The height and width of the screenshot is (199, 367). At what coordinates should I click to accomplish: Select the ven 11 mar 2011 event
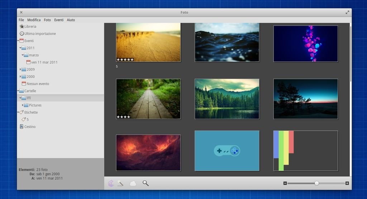44,63
